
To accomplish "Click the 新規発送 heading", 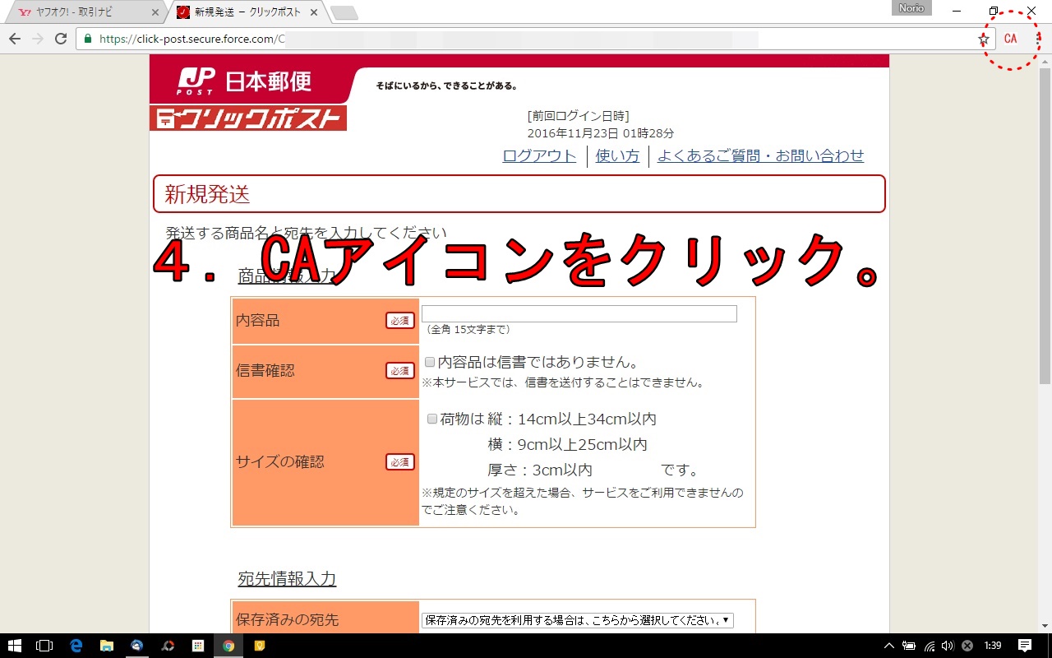I will point(207,194).
